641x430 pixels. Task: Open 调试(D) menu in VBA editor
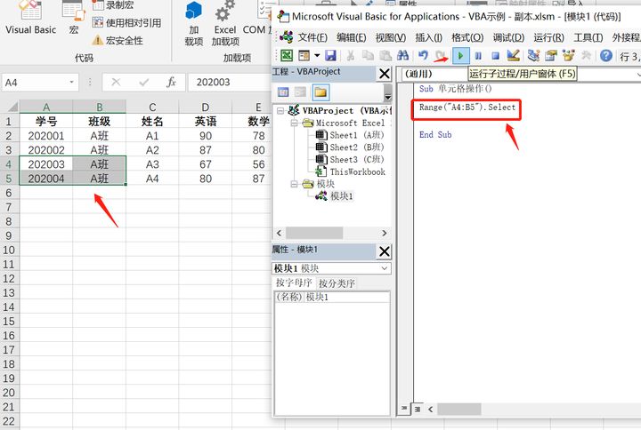pyautogui.click(x=508, y=37)
